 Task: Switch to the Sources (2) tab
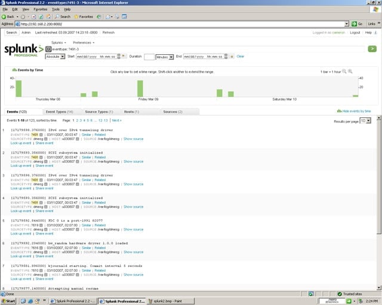pyautogui.click(x=172, y=111)
